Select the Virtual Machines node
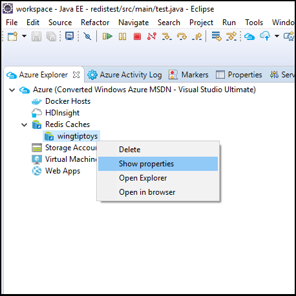The height and width of the screenshot is (296, 296). 71,159
